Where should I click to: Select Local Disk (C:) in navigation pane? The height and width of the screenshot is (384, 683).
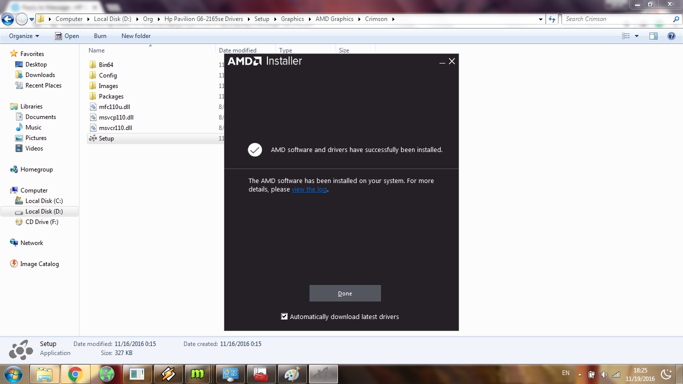(44, 201)
